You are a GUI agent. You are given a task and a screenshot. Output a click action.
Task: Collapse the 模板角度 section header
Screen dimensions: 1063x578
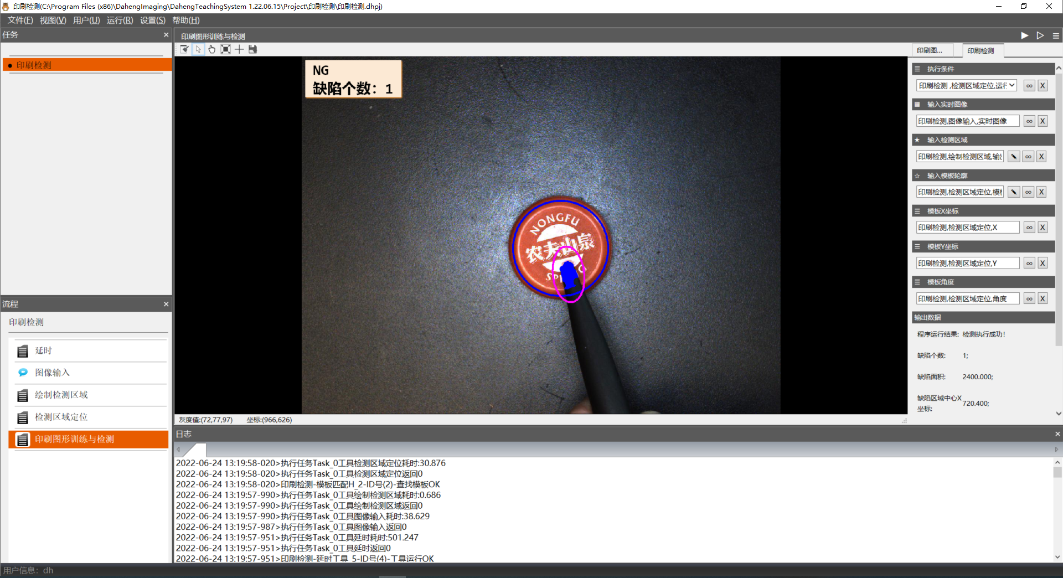coord(983,282)
